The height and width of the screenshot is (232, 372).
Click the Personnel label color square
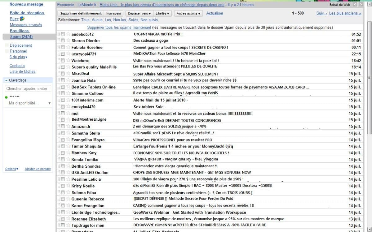point(7,51)
